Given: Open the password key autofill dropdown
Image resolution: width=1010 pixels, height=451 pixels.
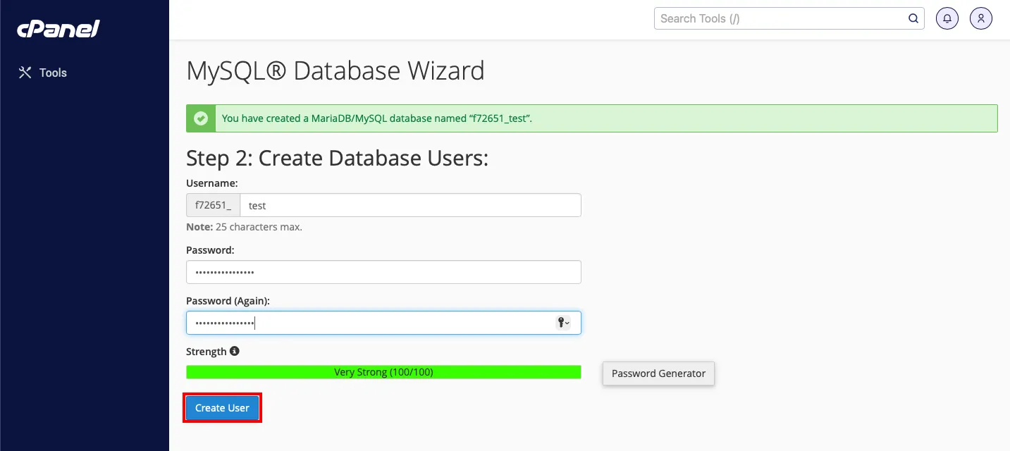Looking at the screenshot, I should pos(564,323).
